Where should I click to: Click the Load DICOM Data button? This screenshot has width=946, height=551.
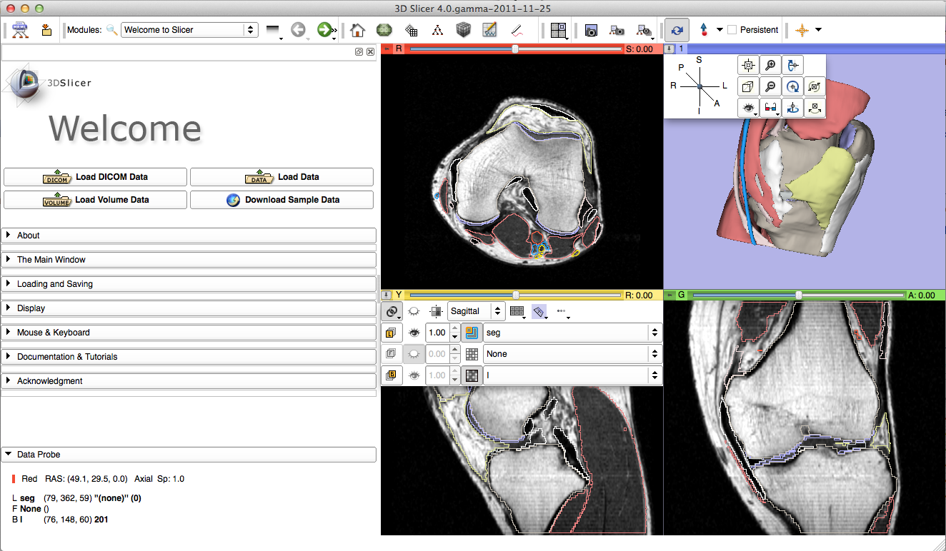95,177
